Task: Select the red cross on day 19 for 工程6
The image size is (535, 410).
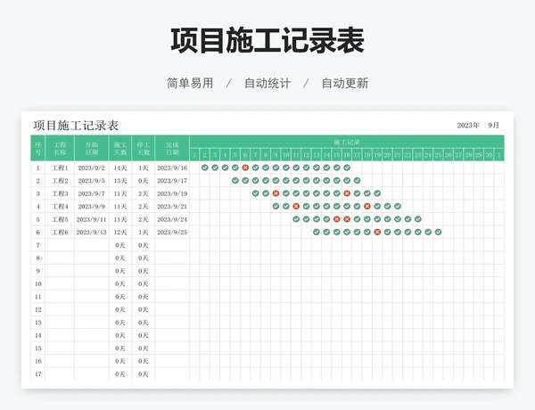Action: coord(377,232)
